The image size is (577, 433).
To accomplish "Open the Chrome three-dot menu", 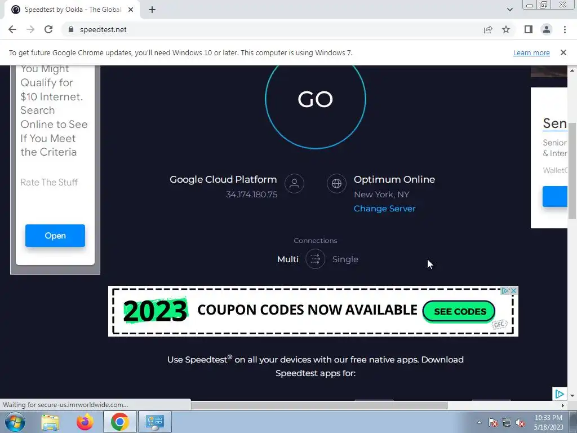I will point(565,29).
